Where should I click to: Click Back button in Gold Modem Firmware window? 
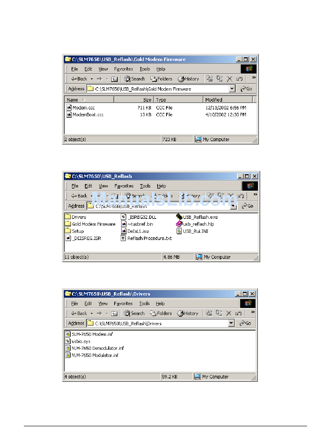pyautogui.click(x=79, y=79)
